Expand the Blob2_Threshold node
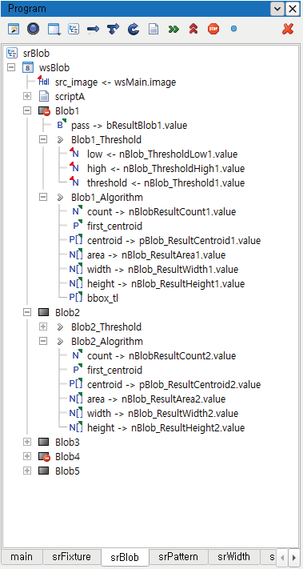This screenshot has height=569, width=303. (43, 327)
